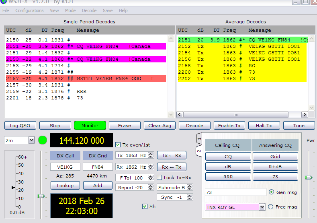The height and width of the screenshot is (223, 317).
Task: Click the green status indicator circle
Action: 43,140
